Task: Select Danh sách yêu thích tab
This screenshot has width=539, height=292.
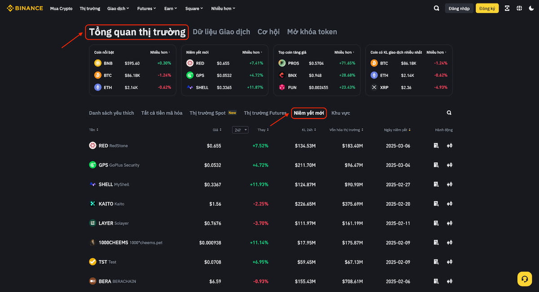Action: pyautogui.click(x=111, y=113)
